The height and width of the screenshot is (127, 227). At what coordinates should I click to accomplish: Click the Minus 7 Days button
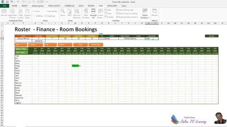tap(21, 49)
